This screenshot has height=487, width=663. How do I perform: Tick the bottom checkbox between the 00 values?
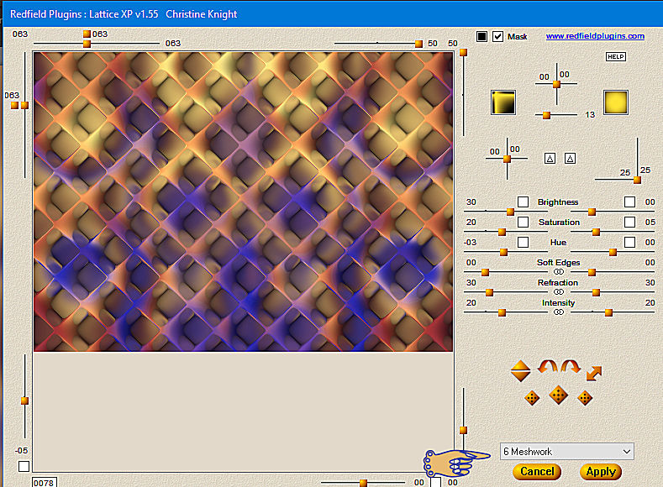coord(435,482)
